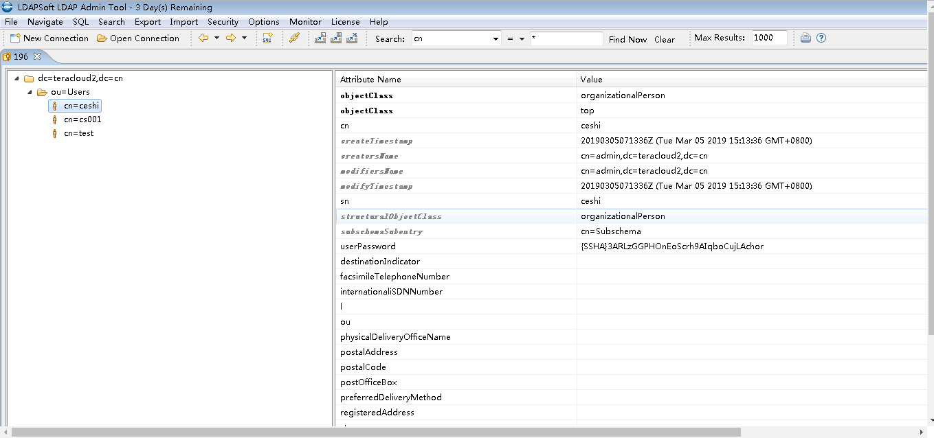Open the SQL menu
The width and height of the screenshot is (934, 438).
tap(81, 22)
